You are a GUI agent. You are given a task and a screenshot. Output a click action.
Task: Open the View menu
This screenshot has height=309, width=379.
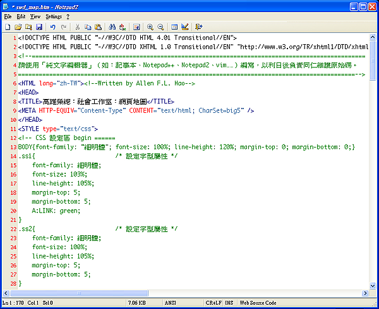[35, 16]
